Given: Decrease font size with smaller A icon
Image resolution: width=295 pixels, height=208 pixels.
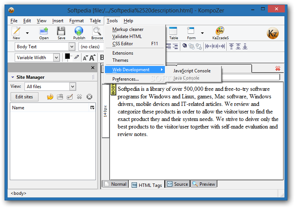Looking at the screenshot, I should coord(85,58).
